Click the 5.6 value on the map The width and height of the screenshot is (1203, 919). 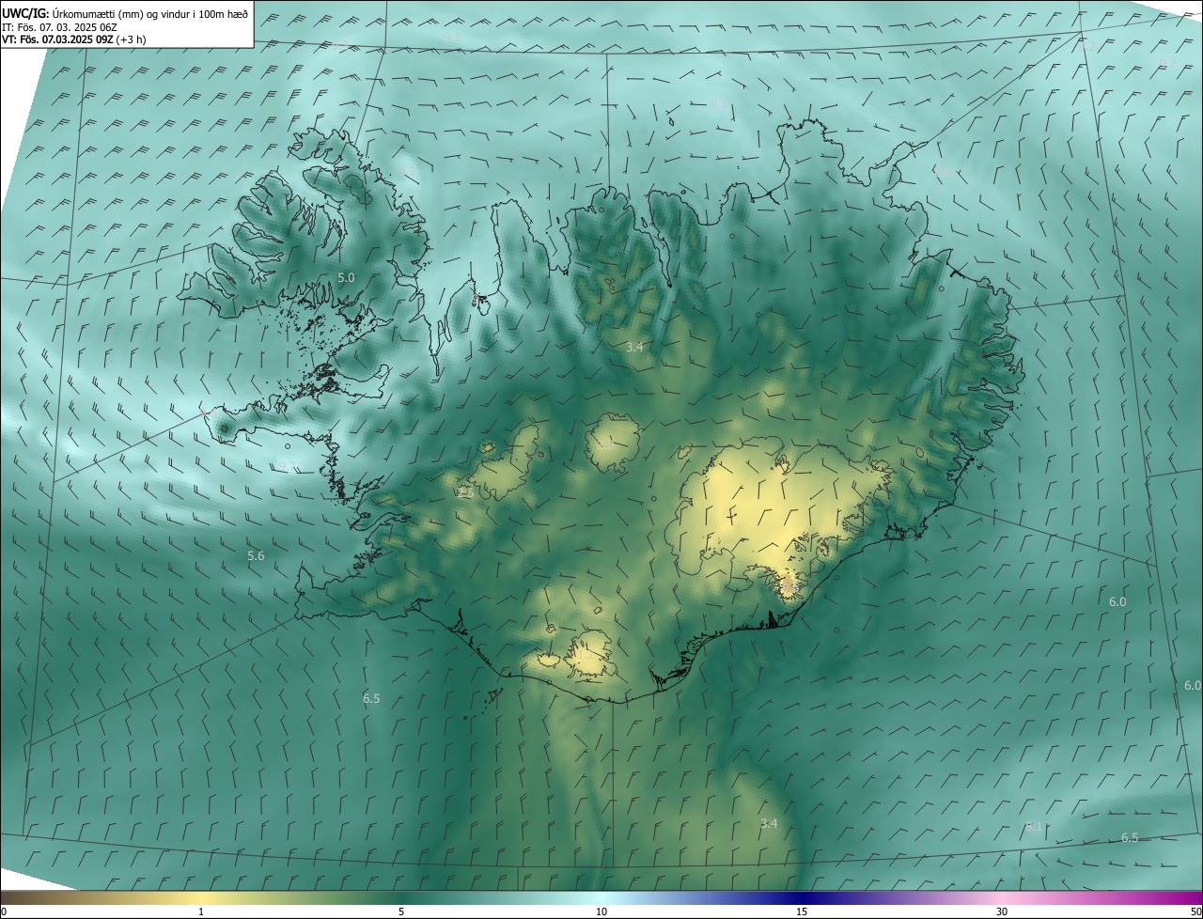point(256,556)
